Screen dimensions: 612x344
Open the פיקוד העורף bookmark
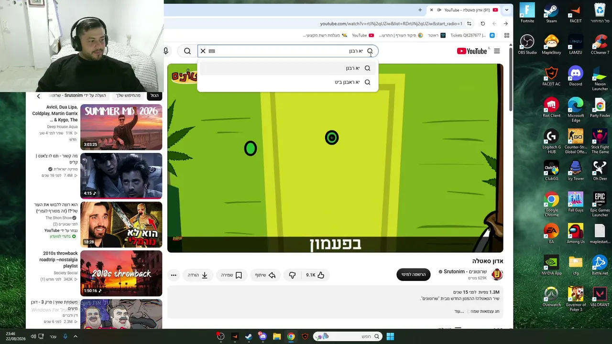401,35
